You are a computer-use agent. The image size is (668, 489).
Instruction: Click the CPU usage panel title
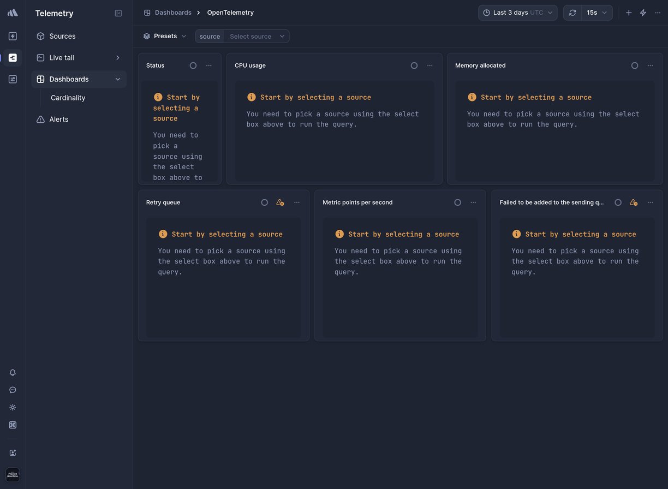click(250, 65)
